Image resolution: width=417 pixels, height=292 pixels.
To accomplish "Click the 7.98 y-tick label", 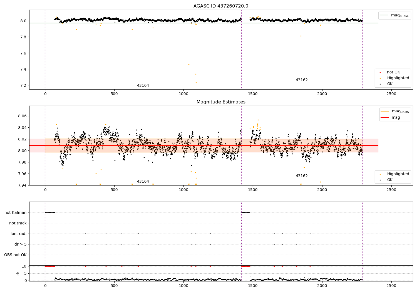I will pos(22,162).
